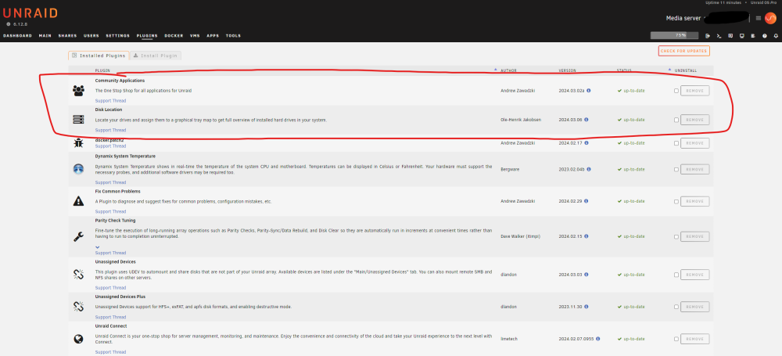The height and width of the screenshot is (356, 782).
Task: Click the Check For Updates button
Action: tap(683, 51)
